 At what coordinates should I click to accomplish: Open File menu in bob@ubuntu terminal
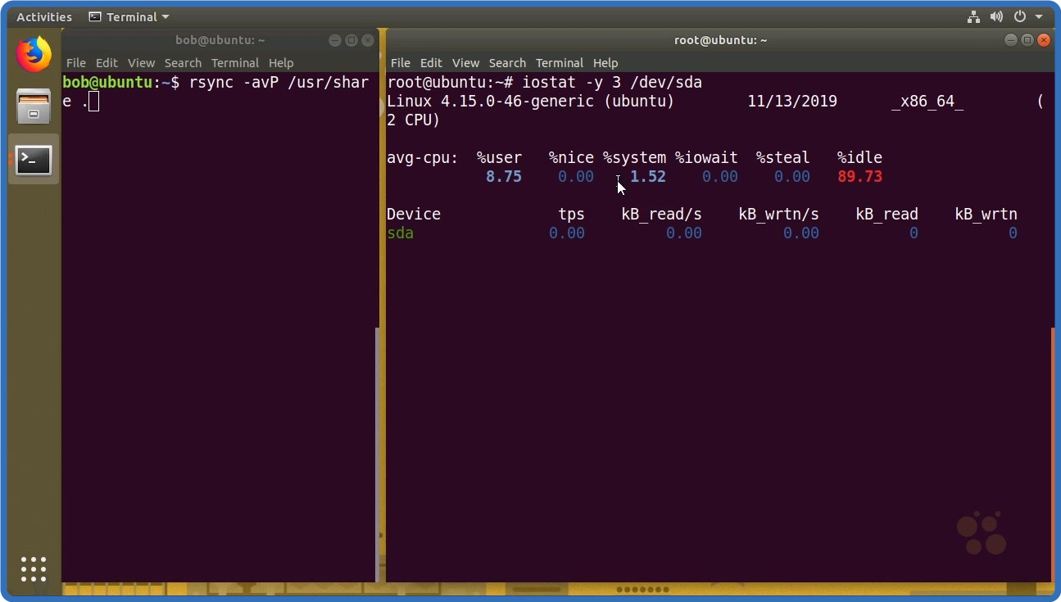click(x=75, y=62)
